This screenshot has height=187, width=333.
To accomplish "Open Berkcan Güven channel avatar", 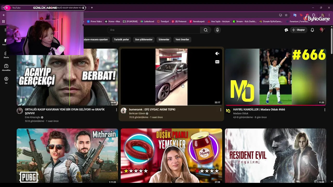I will tap(124, 111).
